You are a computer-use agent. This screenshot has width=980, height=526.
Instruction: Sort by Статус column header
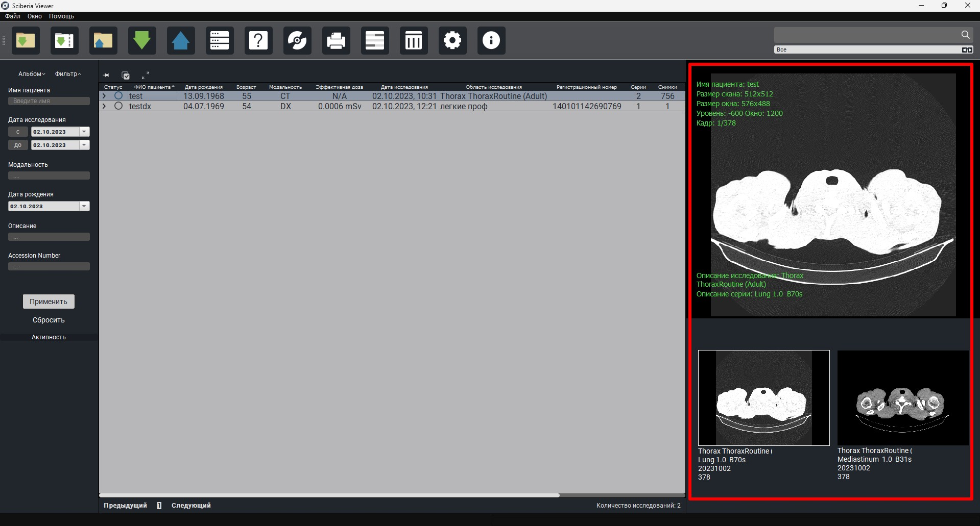coord(113,87)
